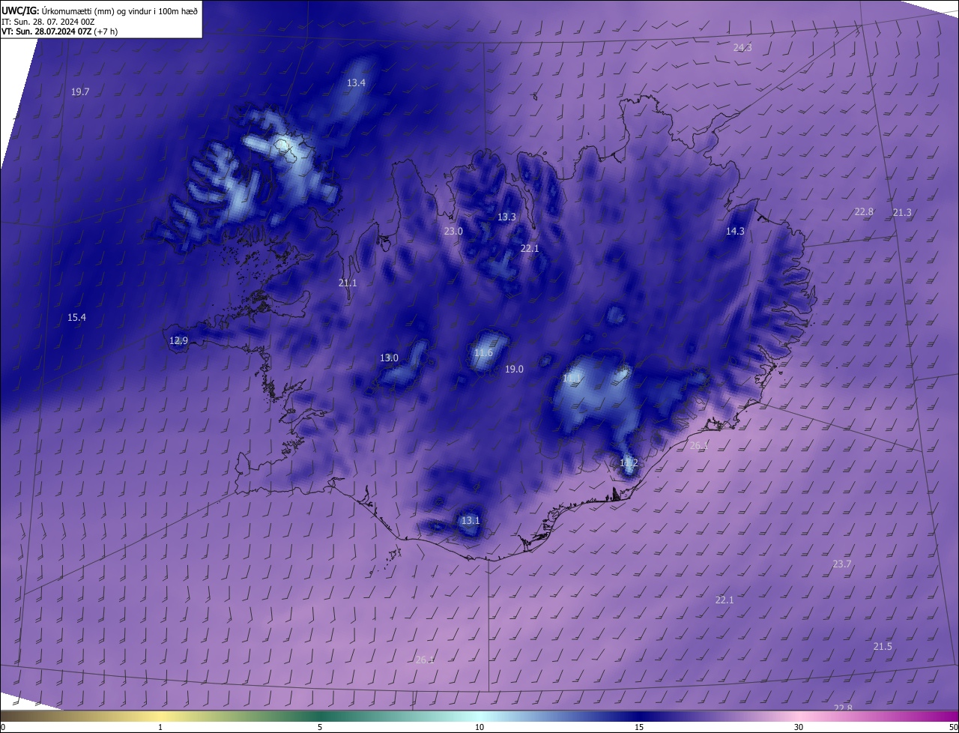Image resolution: width=959 pixels, height=733 pixels.
Task: Click the valid time 'VT: Sun. 28.07.2024 07Z (+7 h)'
Action: coord(60,31)
